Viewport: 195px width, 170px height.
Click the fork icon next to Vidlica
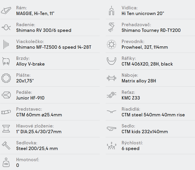[111, 11]
